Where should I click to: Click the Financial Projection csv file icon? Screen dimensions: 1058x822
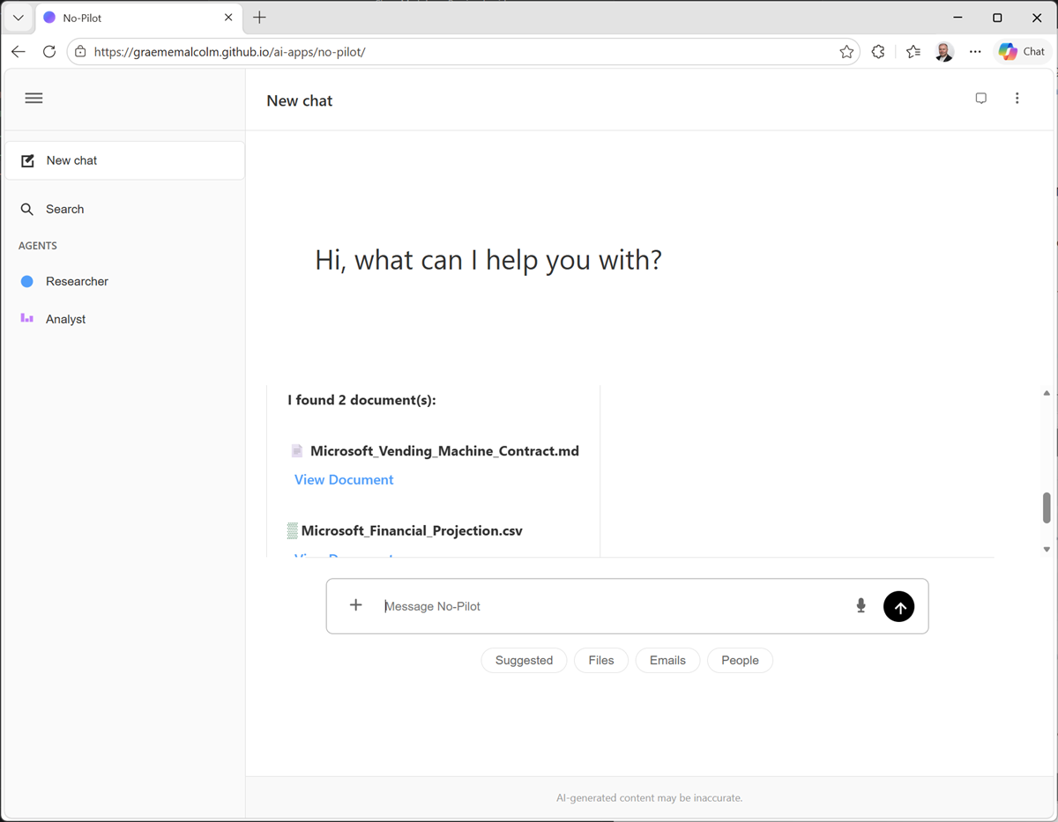[293, 530]
